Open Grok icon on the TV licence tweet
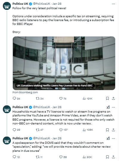 pyautogui.click(x=108, y=107)
